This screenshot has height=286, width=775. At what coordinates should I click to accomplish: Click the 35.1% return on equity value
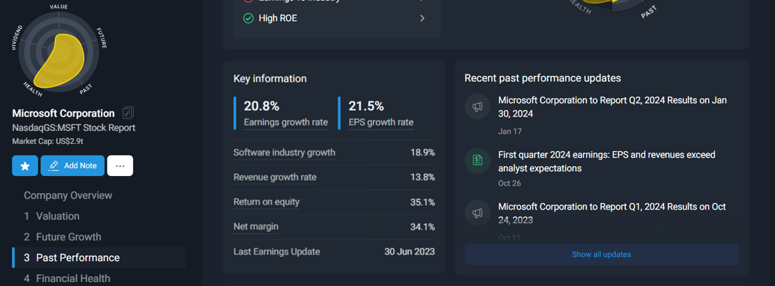point(423,202)
